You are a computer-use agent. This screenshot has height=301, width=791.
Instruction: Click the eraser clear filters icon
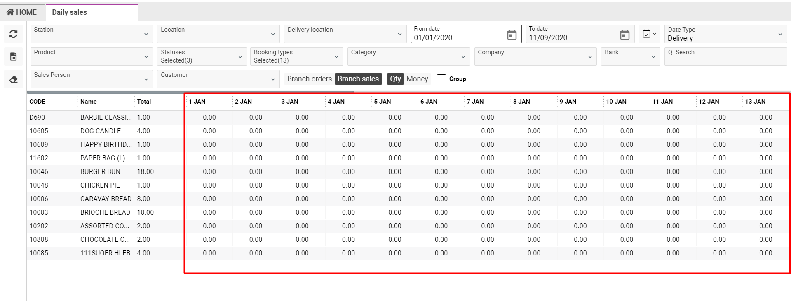[13, 79]
